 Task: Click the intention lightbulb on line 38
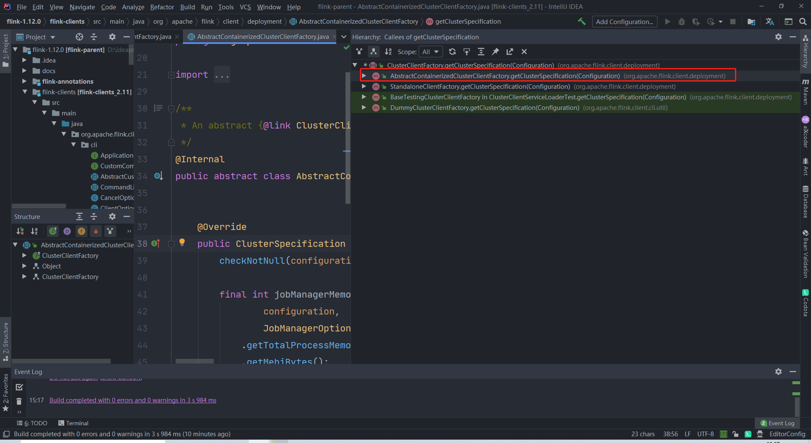click(x=182, y=242)
